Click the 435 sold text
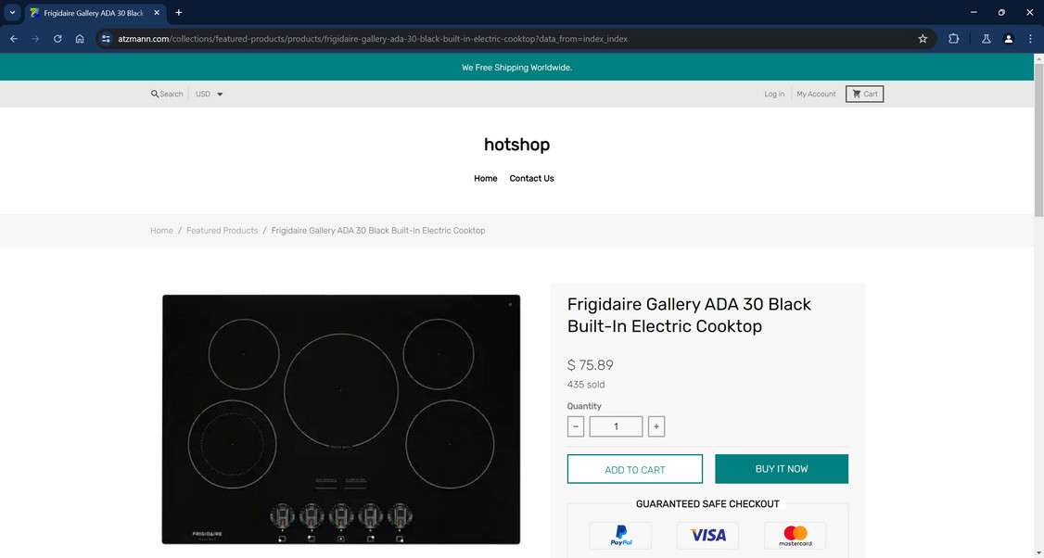Viewport: 1044px width, 558px height. (x=586, y=385)
